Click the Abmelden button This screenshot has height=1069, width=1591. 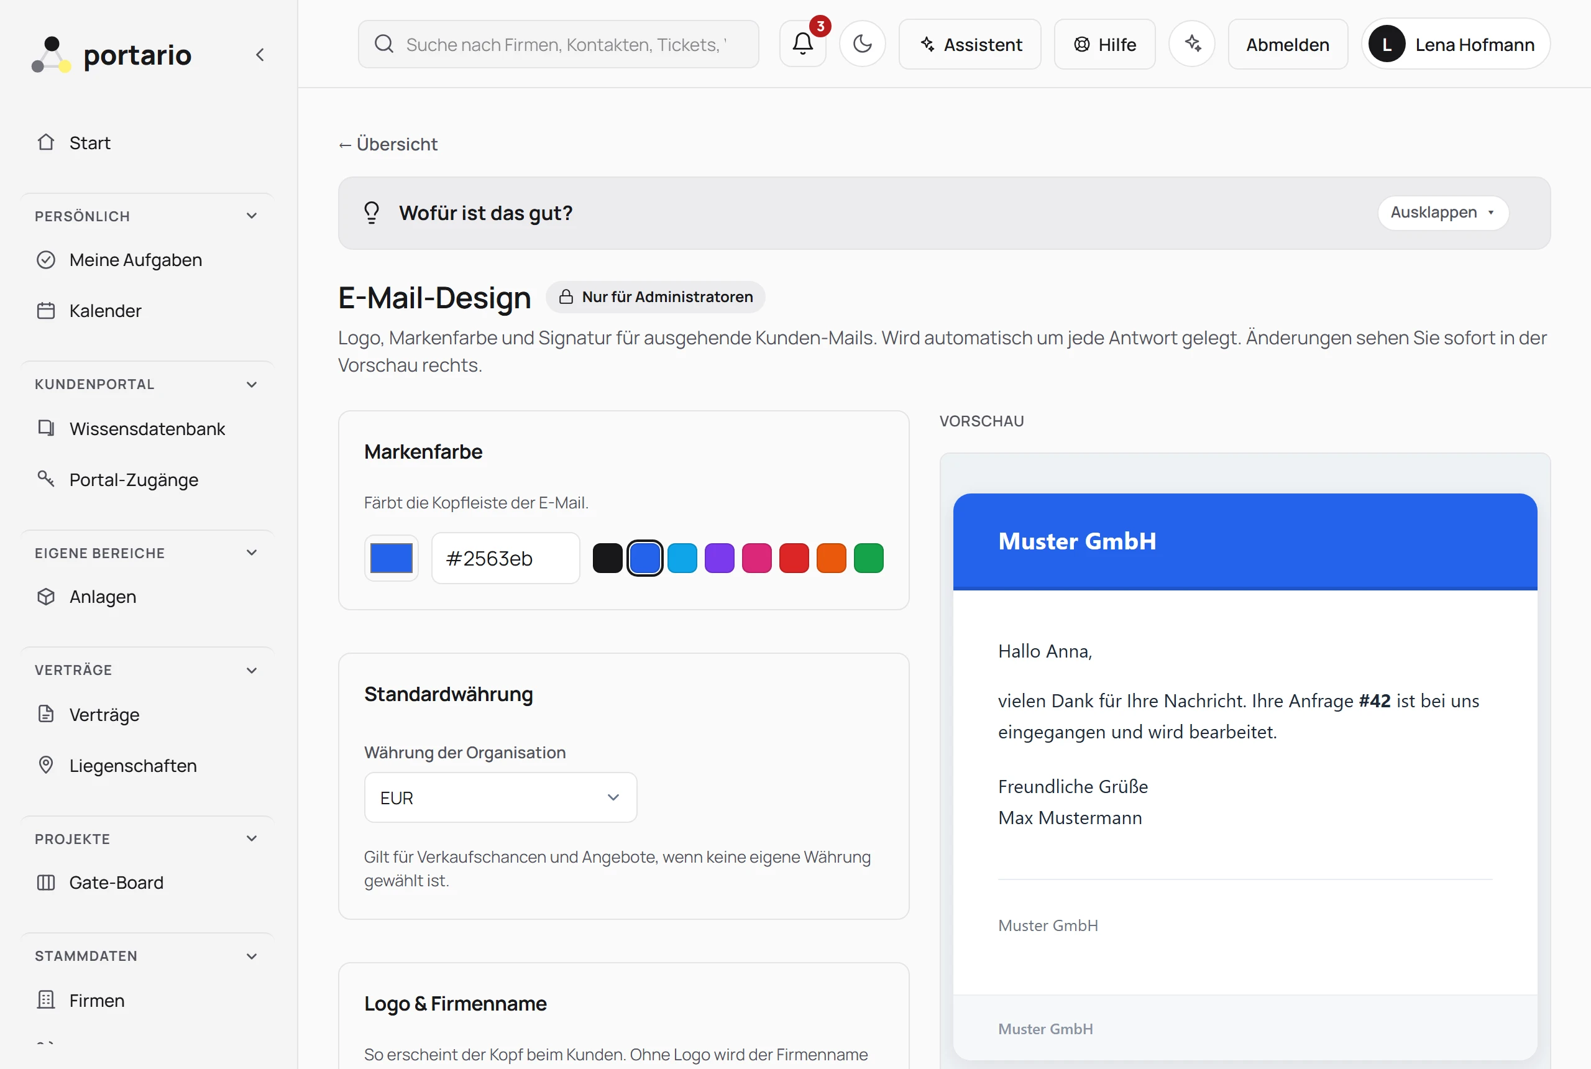coord(1288,44)
